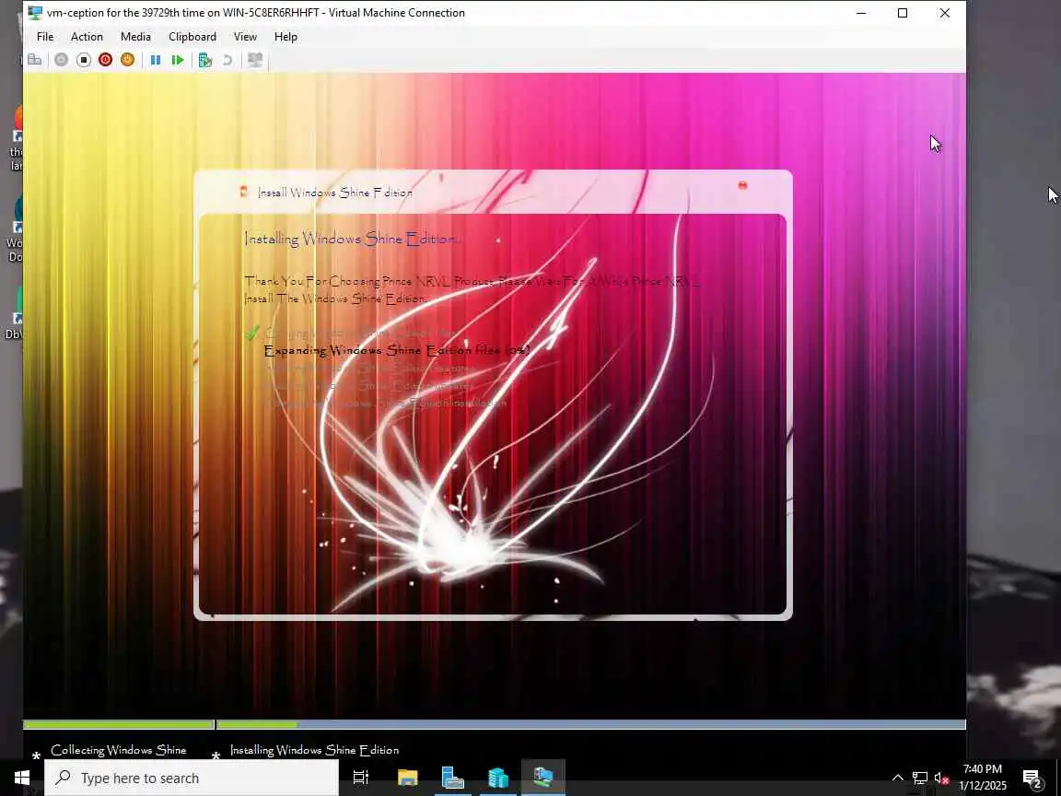Click the Install Windows Shine Edition title icon
Image resolution: width=1061 pixels, height=796 pixels.
pyautogui.click(x=243, y=192)
